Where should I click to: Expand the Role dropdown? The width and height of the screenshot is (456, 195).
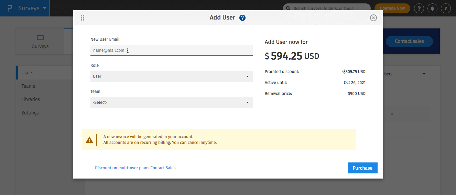171,76
